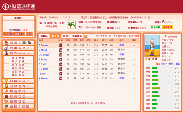Click 出售 for Q.Collison
This screenshot has height=113, width=183.
click(122, 54)
